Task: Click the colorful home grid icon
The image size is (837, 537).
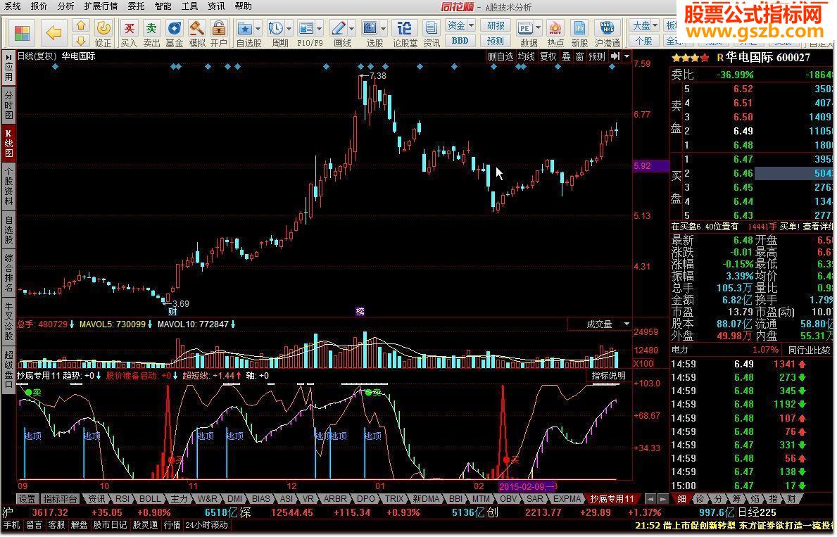Action: coord(23,33)
